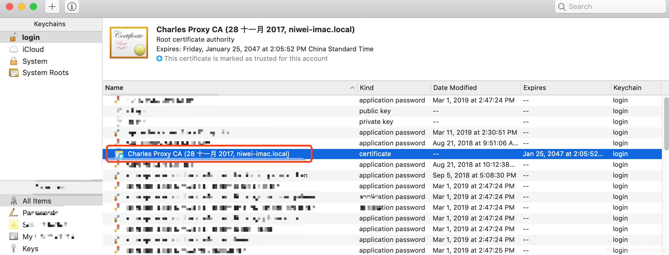Image resolution: width=669 pixels, height=255 pixels.
Task: Choose the System Roots folder icon
Action: pyautogui.click(x=14, y=73)
